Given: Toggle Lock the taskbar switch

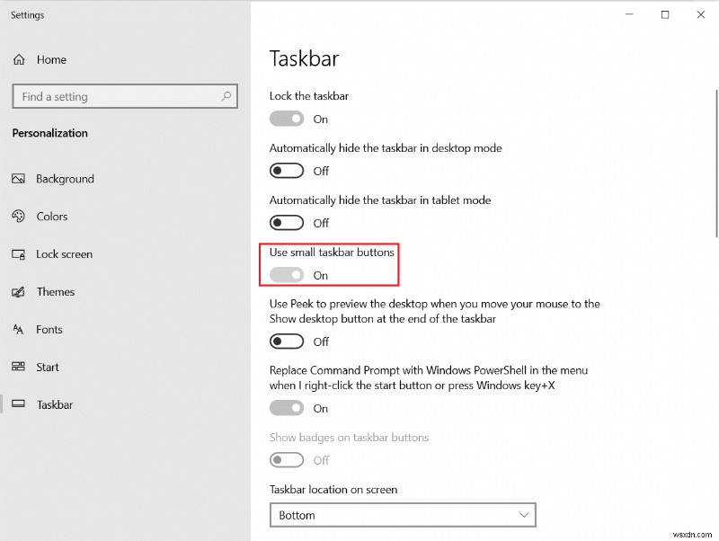Looking at the screenshot, I should [x=288, y=119].
